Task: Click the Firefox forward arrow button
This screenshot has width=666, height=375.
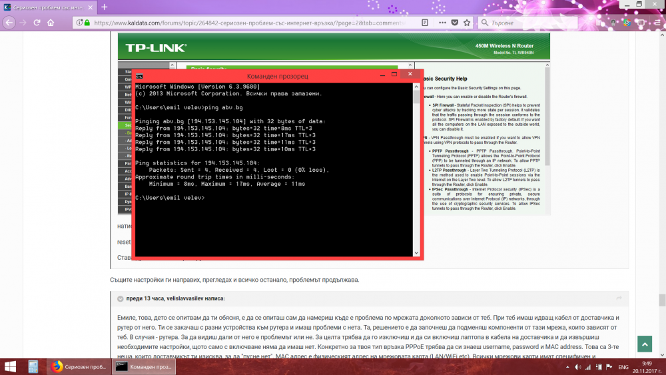Action: (x=23, y=23)
